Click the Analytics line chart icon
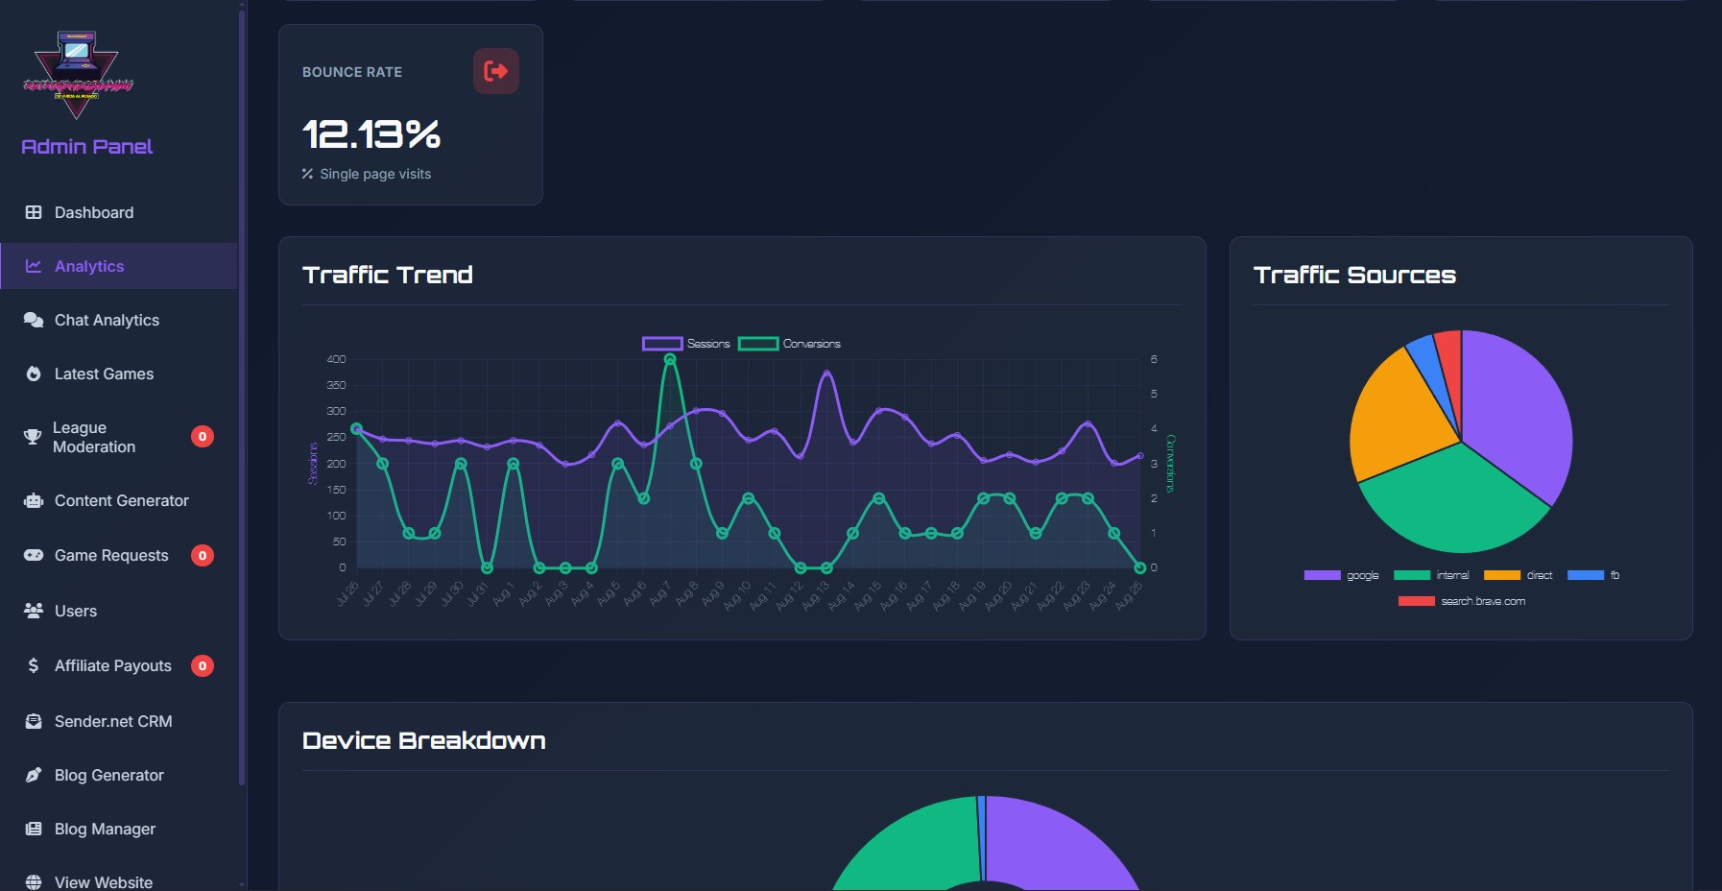This screenshot has width=1722, height=891. pyautogui.click(x=34, y=266)
